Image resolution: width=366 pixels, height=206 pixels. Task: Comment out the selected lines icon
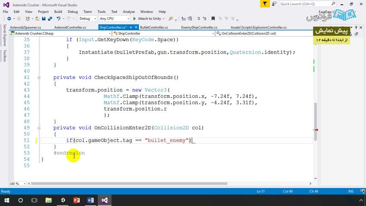(x=198, y=18)
